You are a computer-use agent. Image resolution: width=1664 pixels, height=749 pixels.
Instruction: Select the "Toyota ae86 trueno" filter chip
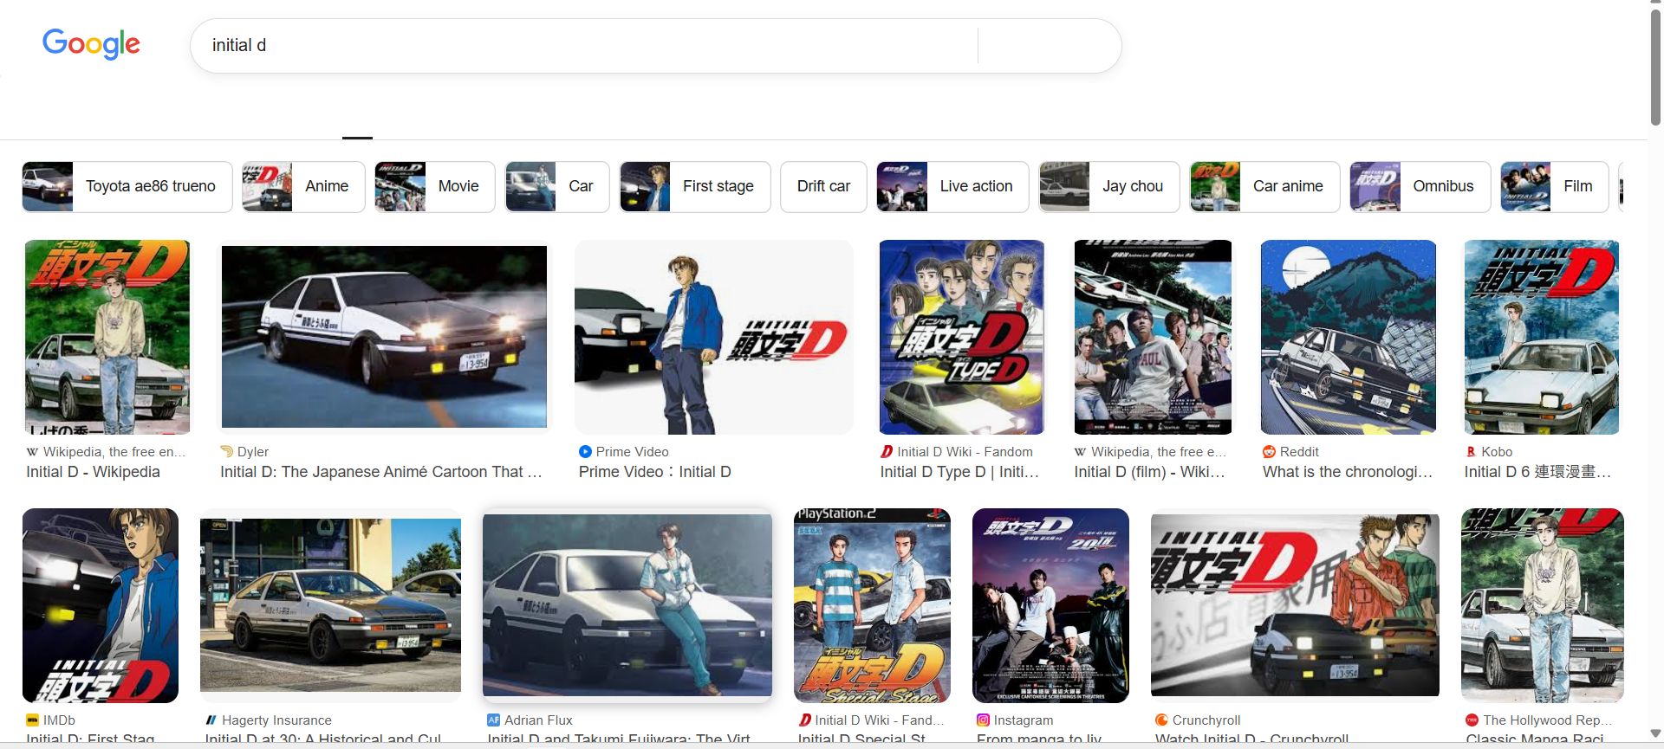(127, 186)
